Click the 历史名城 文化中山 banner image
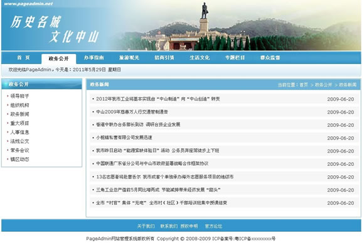 point(181,25)
